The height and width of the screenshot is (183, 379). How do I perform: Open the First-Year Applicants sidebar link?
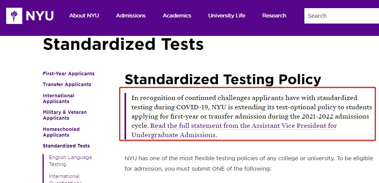coord(69,74)
